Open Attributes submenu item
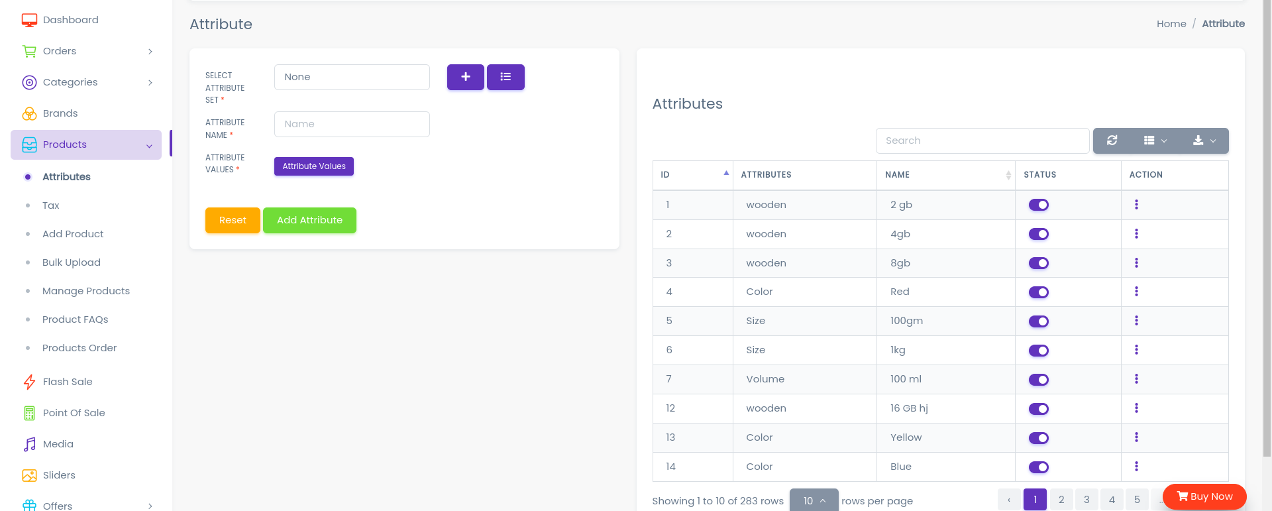 66,177
